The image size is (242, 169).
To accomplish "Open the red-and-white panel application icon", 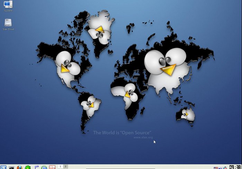I will pyautogui.click(x=52, y=167).
